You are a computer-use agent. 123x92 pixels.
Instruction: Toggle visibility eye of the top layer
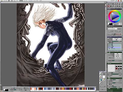click(109, 44)
